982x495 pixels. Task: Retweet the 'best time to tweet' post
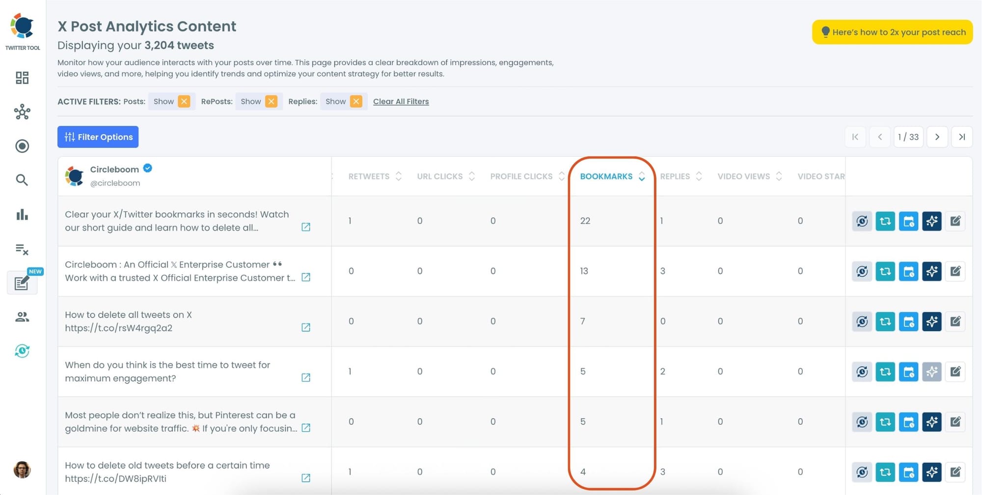pos(885,371)
